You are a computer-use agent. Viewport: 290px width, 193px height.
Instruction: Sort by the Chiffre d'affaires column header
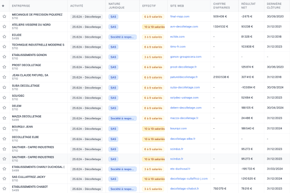pos(222,6)
